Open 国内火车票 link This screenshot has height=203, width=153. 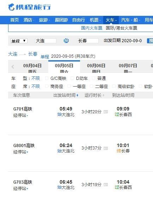click(92, 28)
